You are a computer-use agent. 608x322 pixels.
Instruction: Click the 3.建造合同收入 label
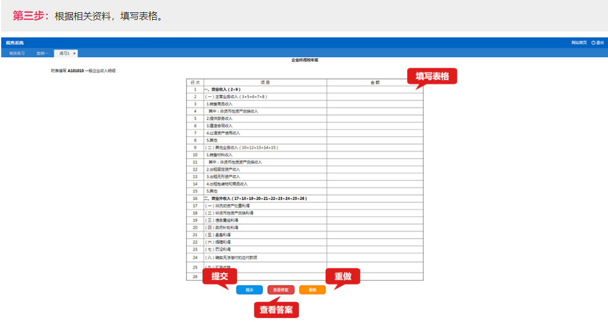click(x=219, y=126)
